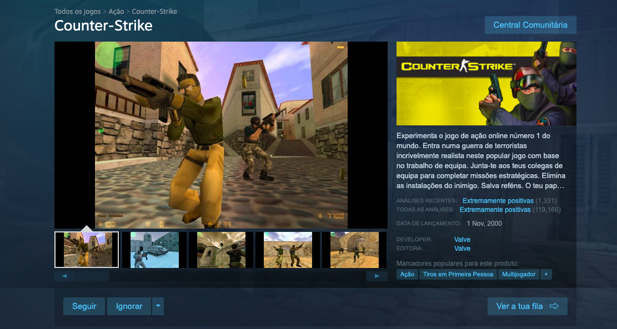Click the right arrow of thumbnail strip
The width and height of the screenshot is (617, 329).
point(377,276)
